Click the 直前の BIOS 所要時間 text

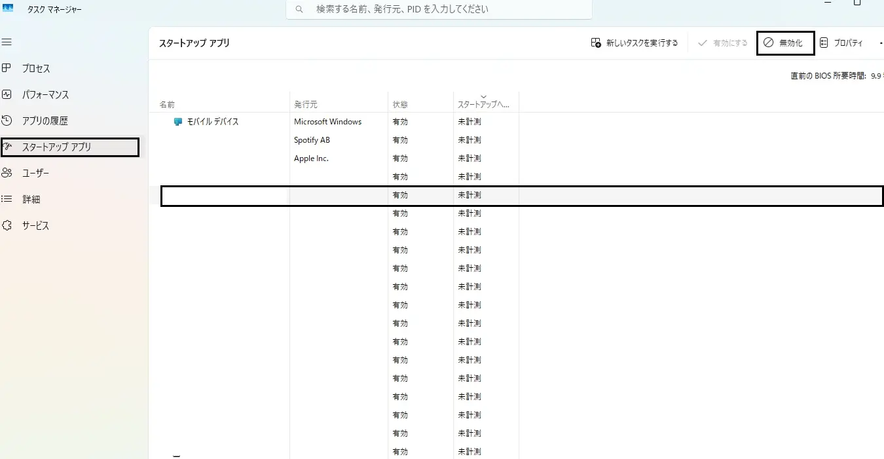[837, 76]
